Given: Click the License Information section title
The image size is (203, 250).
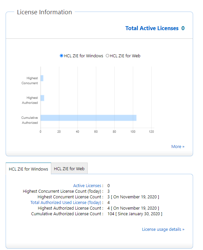Looking at the screenshot, I should tap(44, 12).
